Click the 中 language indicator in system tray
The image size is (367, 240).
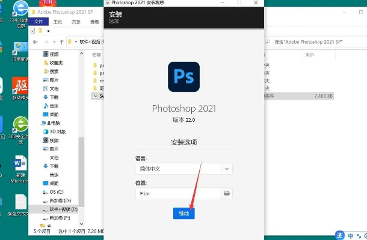[x=351, y=236]
